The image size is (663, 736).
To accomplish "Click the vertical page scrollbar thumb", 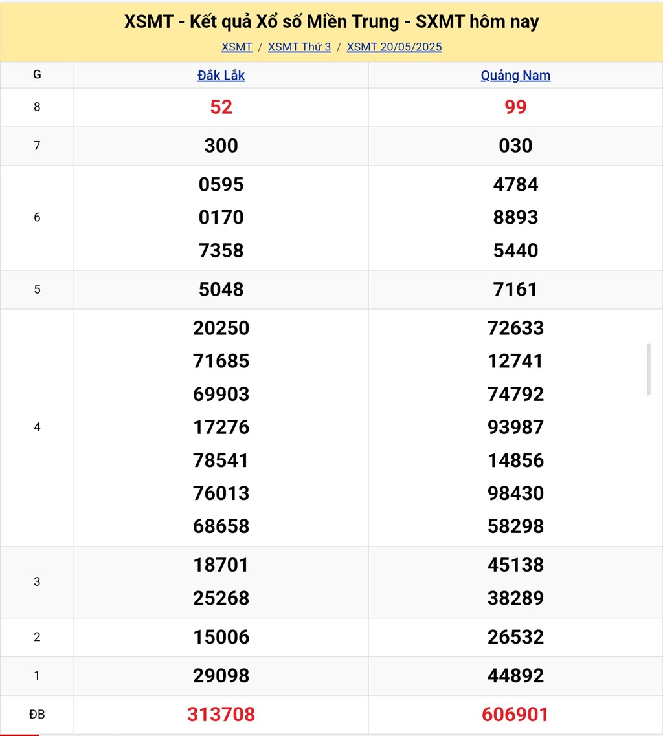I will pos(648,369).
